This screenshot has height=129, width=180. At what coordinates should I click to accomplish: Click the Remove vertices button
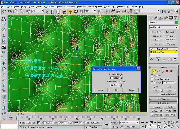click(156, 107)
